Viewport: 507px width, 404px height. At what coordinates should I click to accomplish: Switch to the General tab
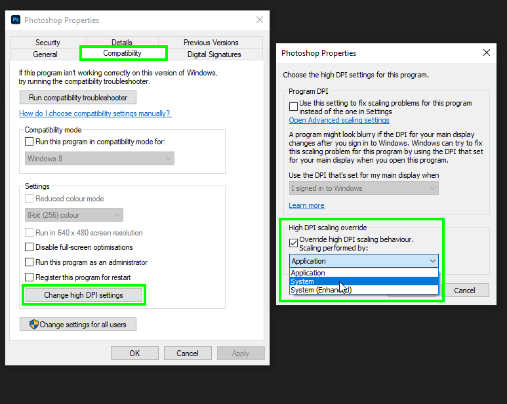(45, 54)
